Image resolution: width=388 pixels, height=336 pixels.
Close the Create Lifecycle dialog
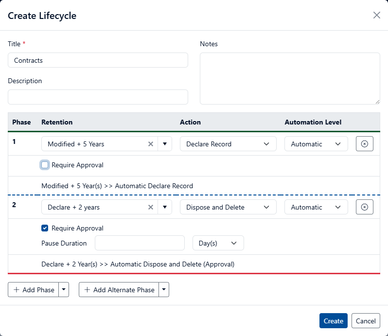pos(376,15)
